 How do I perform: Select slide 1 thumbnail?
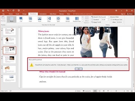[10, 31]
